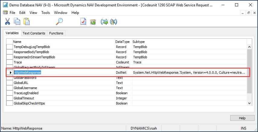
Task: Select the ResponseInStreamTempBlob variable name
Action: pos(34,57)
